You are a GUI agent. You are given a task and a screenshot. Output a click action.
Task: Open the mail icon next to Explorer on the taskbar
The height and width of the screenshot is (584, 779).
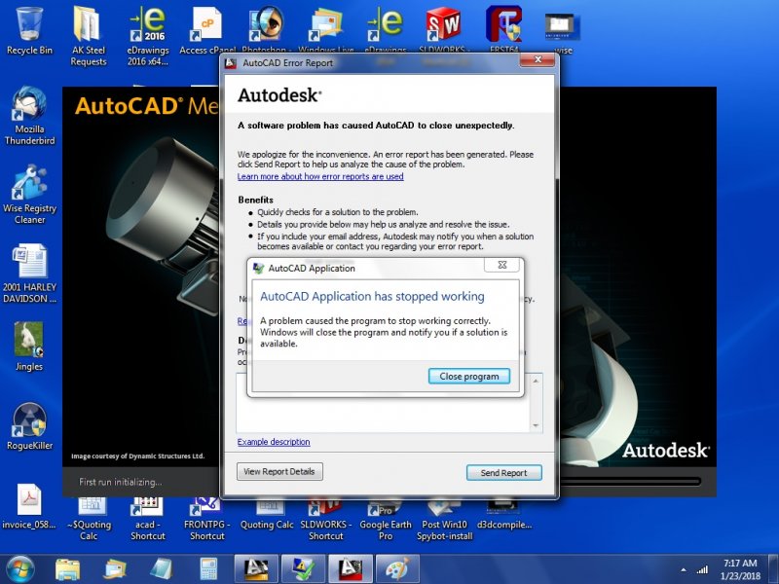click(115, 569)
